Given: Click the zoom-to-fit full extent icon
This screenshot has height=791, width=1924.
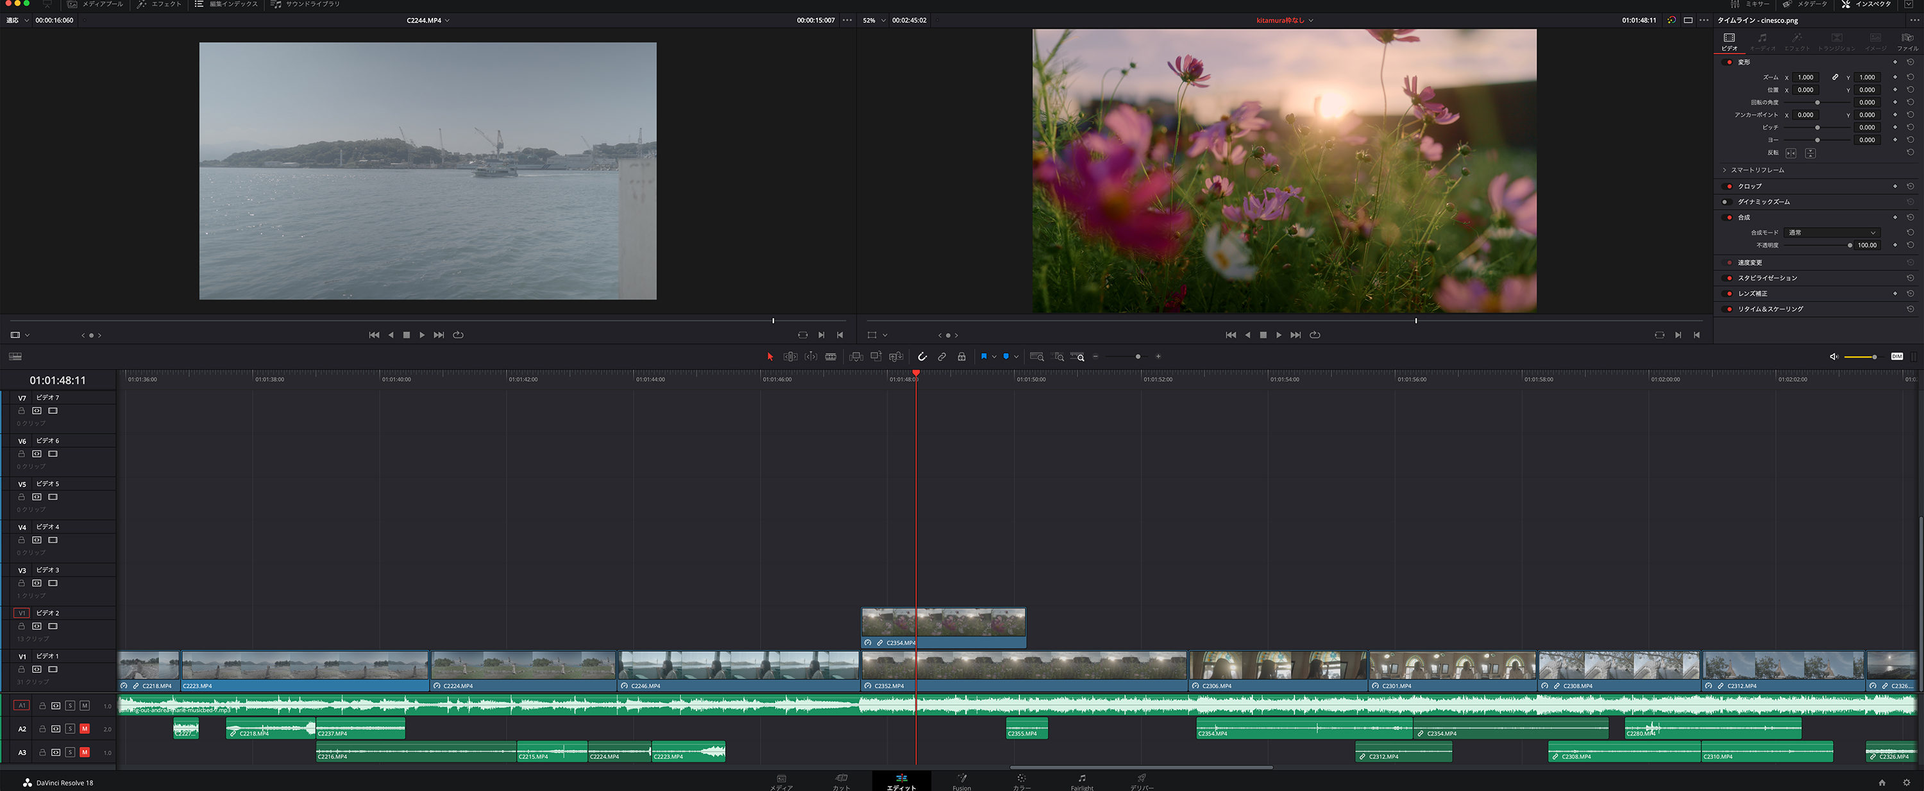Looking at the screenshot, I should click(1036, 357).
